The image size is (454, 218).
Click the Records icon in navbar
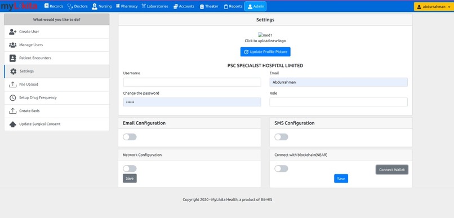coord(46,6)
